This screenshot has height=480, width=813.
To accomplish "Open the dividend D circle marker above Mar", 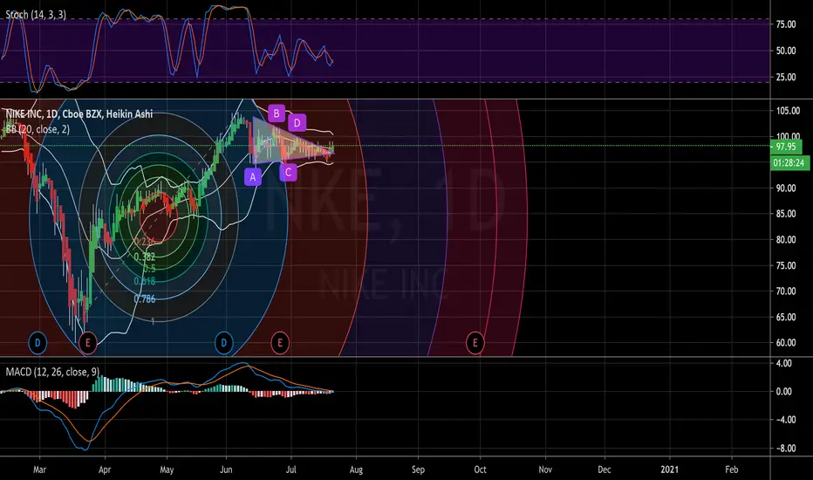I will click(x=38, y=343).
